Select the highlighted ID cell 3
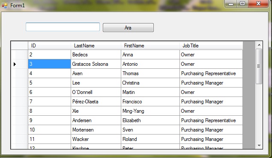Image resolution: width=272 pixels, height=158 pixels. tap(49, 64)
